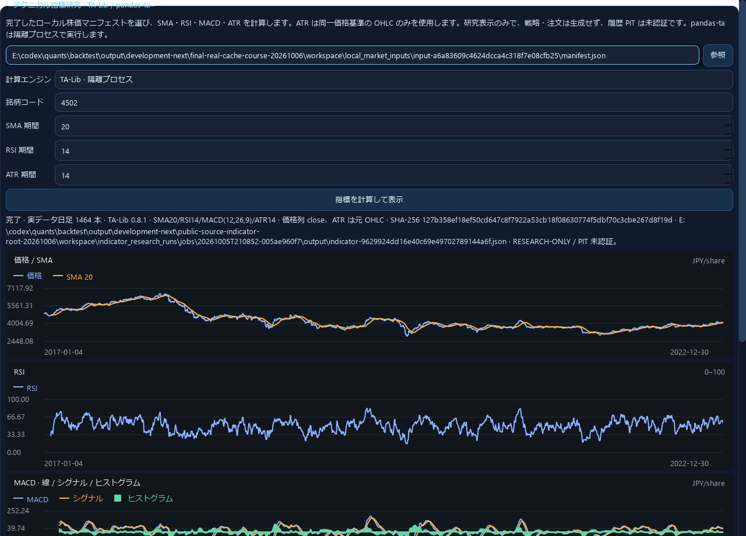Click the 指標を計算して表示 button
This screenshot has height=536, width=746.
point(369,200)
